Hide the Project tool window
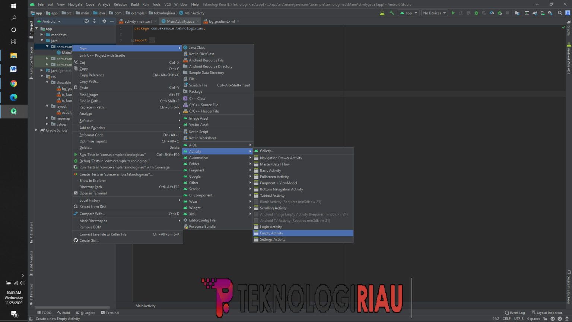 pos(112,21)
